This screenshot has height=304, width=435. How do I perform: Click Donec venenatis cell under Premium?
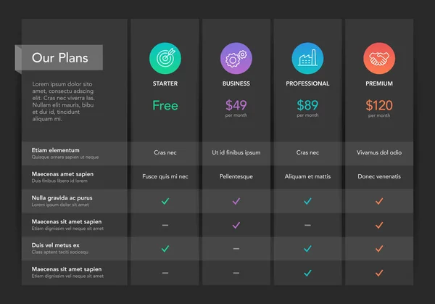pos(379,176)
